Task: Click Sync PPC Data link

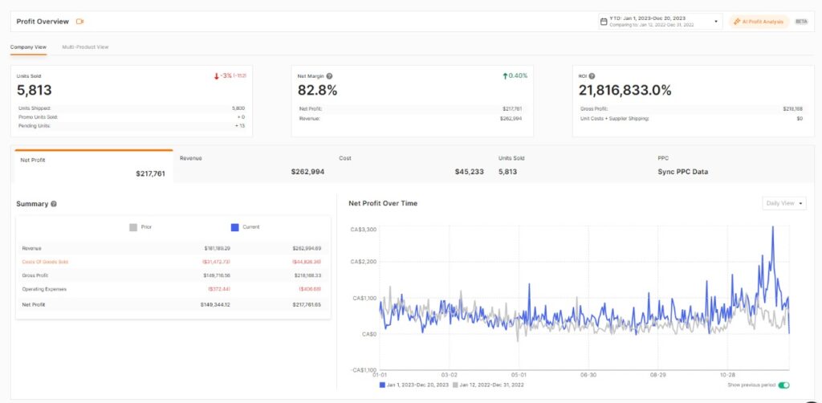Action: 682,171
